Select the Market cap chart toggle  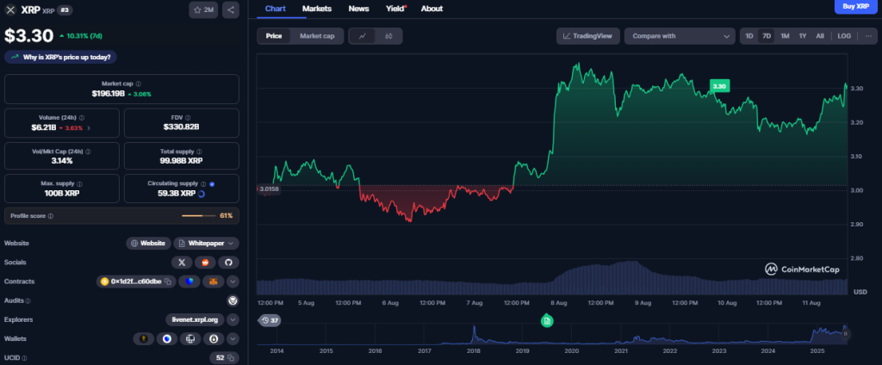pos(317,36)
